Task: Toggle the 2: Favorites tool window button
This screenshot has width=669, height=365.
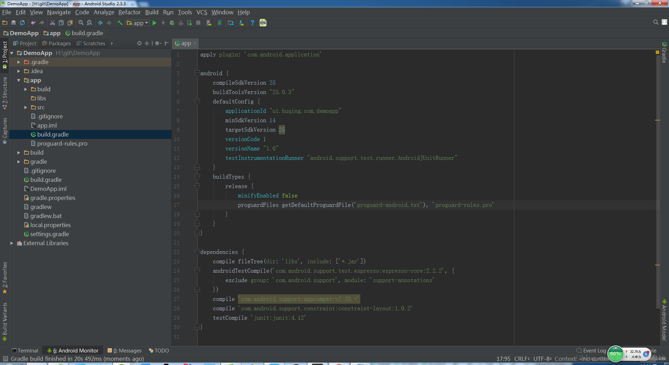Action: click(x=5, y=278)
